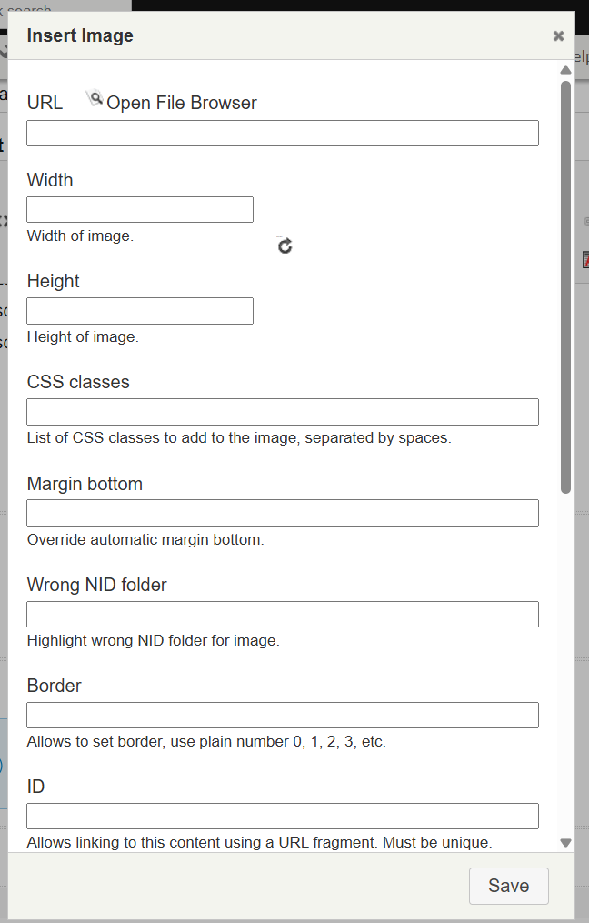Focus the Wrong NID folder input field
589x923 pixels.
pyautogui.click(x=282, y=614)
